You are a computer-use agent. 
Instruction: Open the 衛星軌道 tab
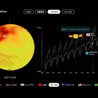40,12
